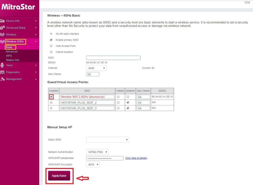
Task: Click the Wireless 5GHz signal icon
Action: [2, 41]
